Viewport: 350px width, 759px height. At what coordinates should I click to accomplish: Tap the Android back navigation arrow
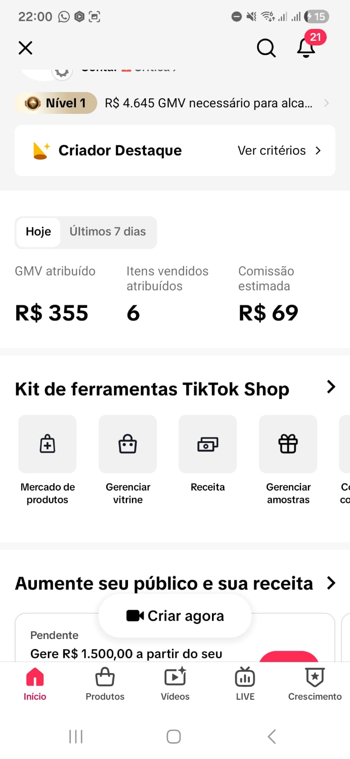272,737
